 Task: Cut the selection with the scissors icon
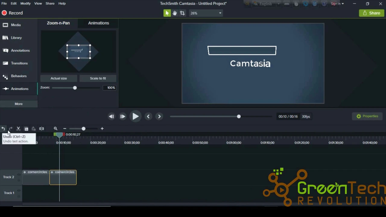click(18, 129)
